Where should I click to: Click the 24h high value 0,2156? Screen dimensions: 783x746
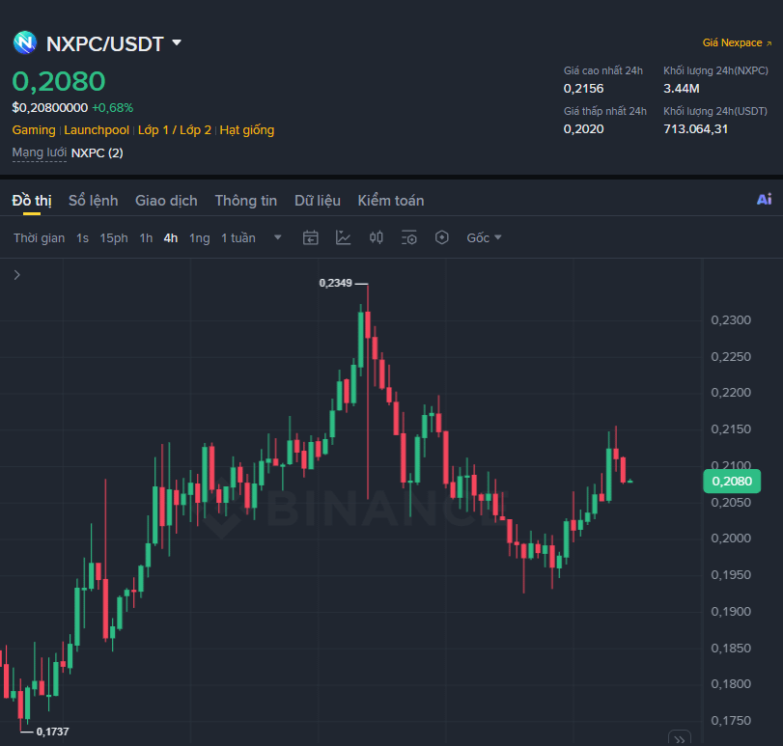click(583, 89)
